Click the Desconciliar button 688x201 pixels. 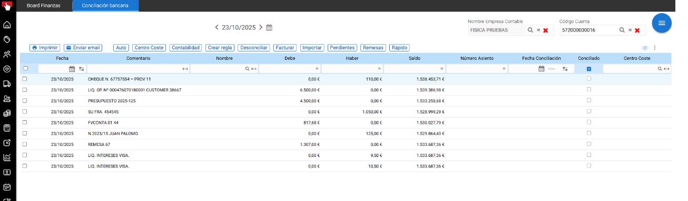point(253,48)
